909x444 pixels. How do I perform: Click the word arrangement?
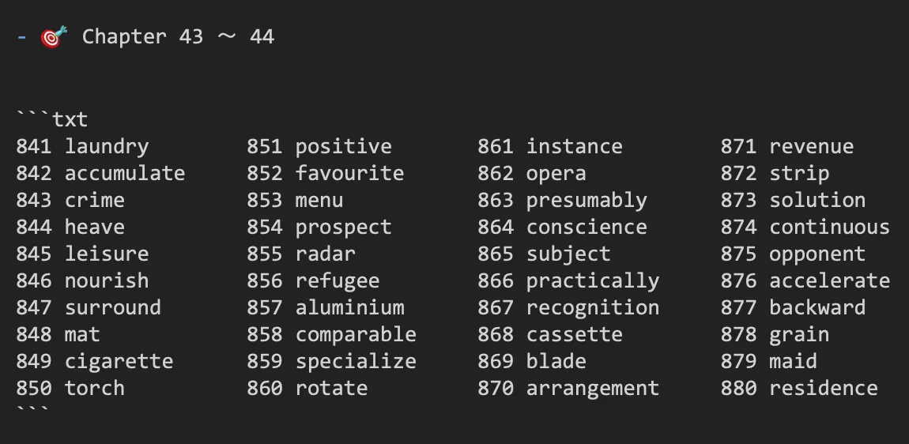tap(593, 388)
